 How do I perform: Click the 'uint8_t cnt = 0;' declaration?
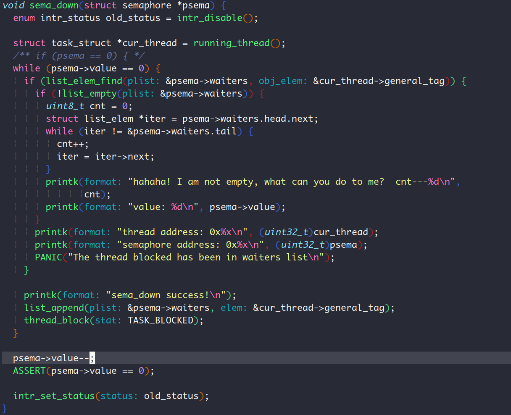(x=89, y=106)
